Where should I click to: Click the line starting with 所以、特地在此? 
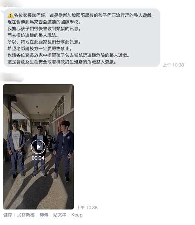coord(44,42)
